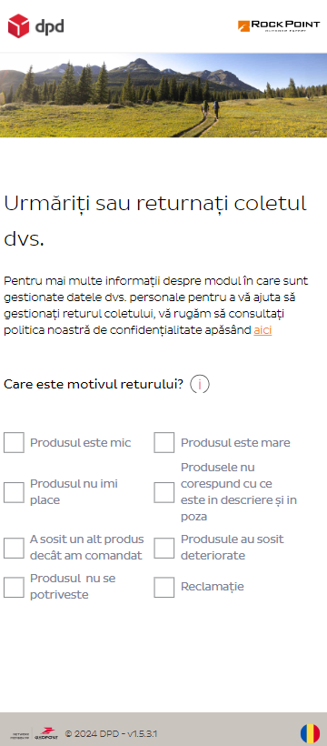327x746 pixels.
Task: Check the 'Produsul este mare' box
Action: 164,442
